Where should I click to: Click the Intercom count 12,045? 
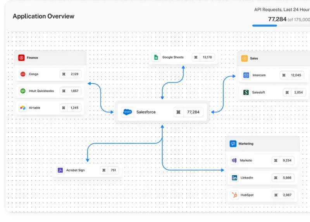pyautogui.click(x=296, y=75)
